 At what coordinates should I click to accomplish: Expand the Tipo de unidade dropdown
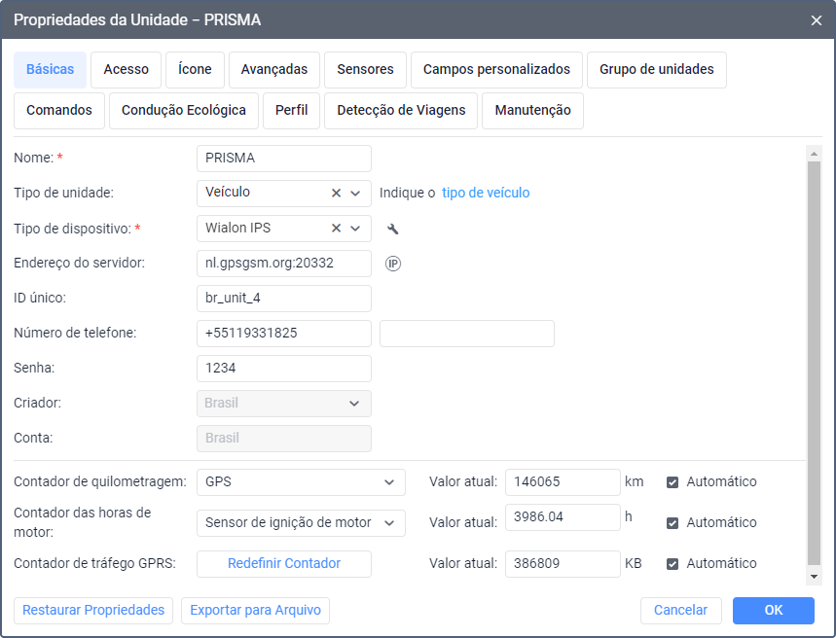tap(356, 194)
